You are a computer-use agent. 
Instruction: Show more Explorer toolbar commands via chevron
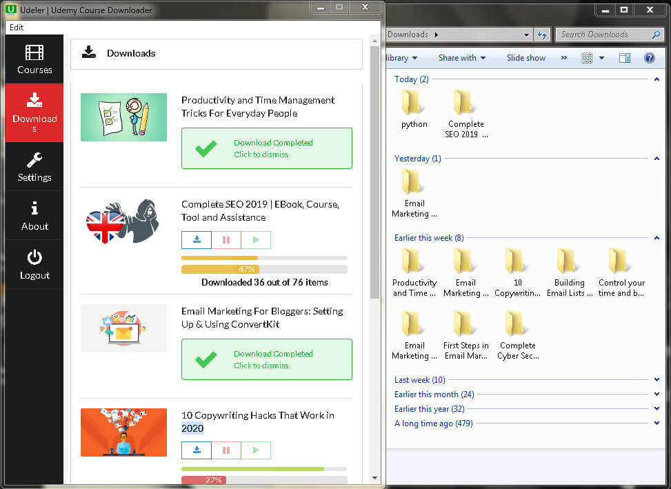pos(563,58)
